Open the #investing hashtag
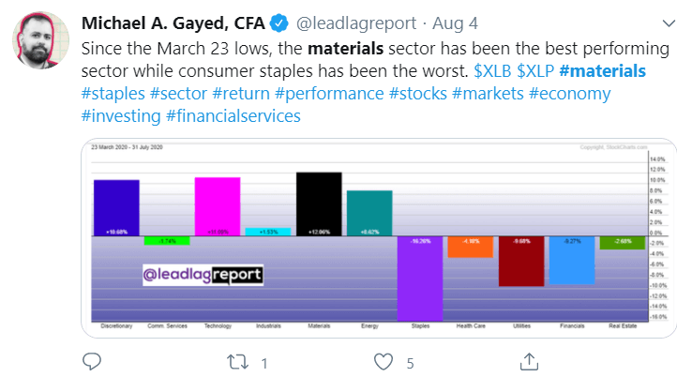 tap(120, 117)
